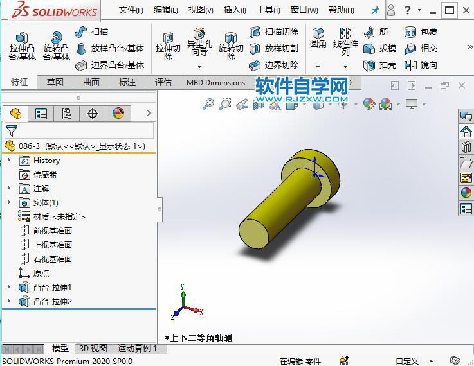The width and height of the screenshot is (474, 366).
Task: Select the Boundary Cut (边界切除) tool
Action: [x=274, y=65]
